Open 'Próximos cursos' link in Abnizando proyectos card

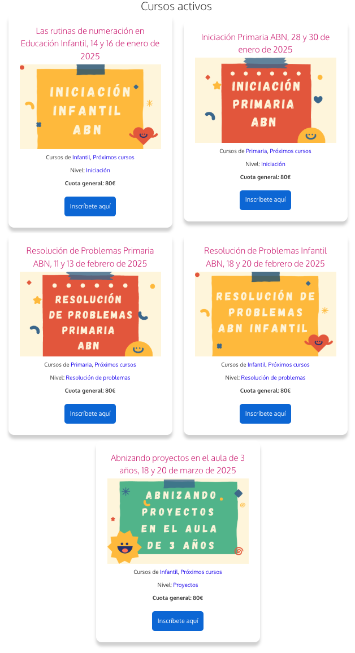(201, 572)
